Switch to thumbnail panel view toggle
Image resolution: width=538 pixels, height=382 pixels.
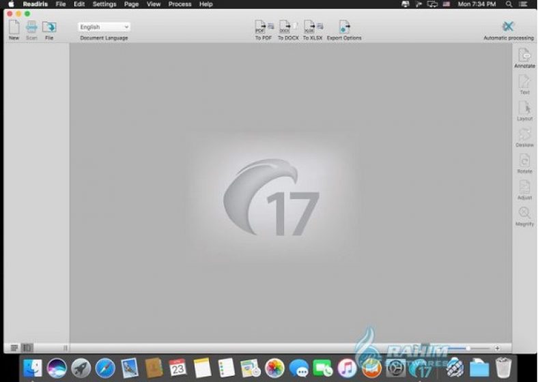(27, 348)
